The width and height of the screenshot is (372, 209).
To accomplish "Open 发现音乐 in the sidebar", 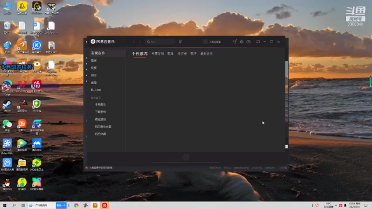I will [x=107, y=53].
